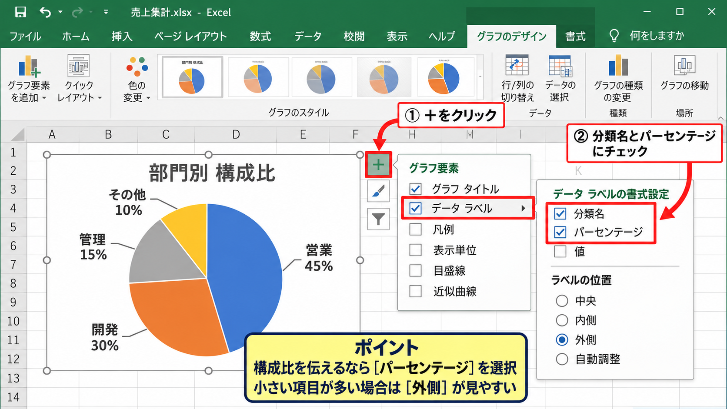Image resolution: width=727 pixels, height=409 pixels.
Task: Enable 凡例 checkbox
Action: (x=415, y=229)
